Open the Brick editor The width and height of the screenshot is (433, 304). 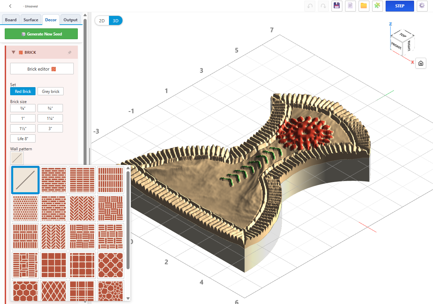tap(42, 69)
